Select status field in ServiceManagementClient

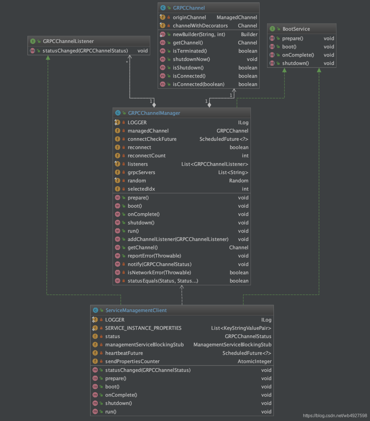pos(182,336)
